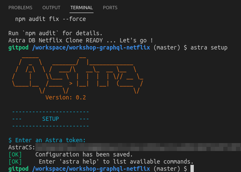
Task: Click the blurred AstraCS token value
Action: pyautogui.click(x=138, y=147)
